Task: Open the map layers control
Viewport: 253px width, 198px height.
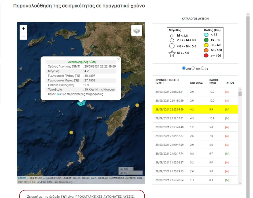Action: point(137,30)
